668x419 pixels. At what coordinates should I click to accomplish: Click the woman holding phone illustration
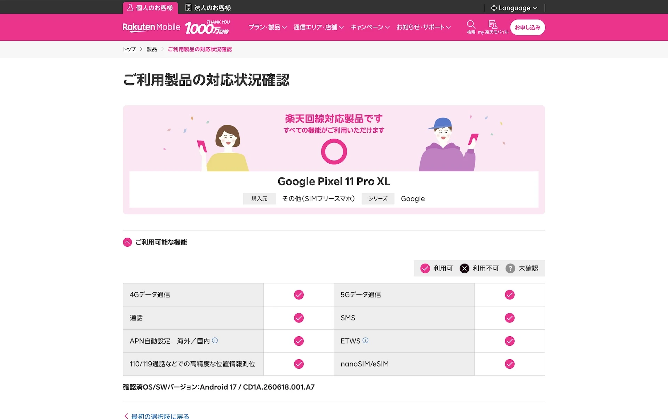click(x=223, y=148)
